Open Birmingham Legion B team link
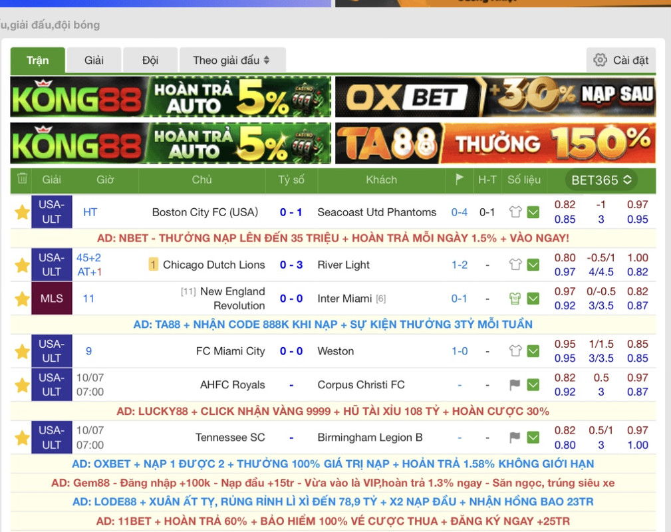The height and width of the screenshot is (532, 671). point(370,438)
